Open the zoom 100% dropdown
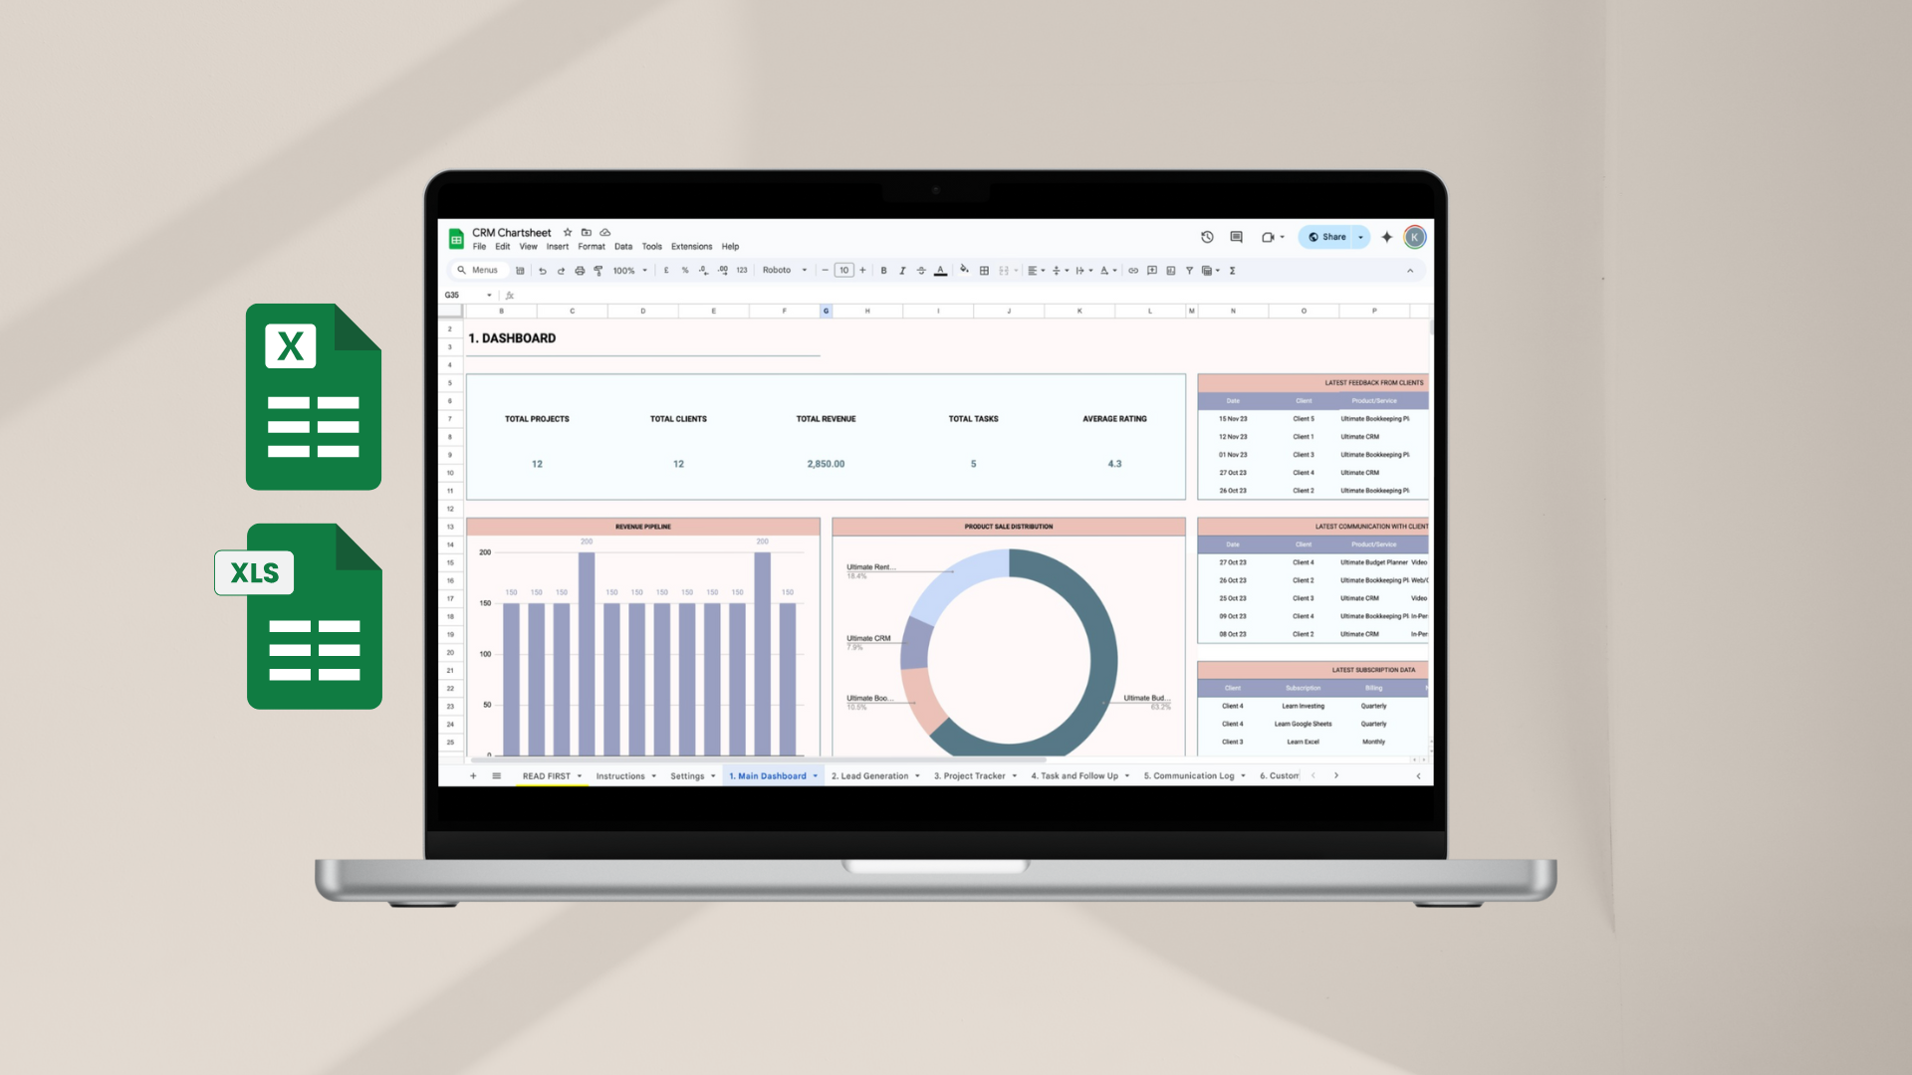The image size is (1912, 1075). 629,271
